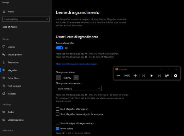Click the Mouse pointer sidebar icon
This screenshot has width=184, height=136.
click(x=4, y=54)
